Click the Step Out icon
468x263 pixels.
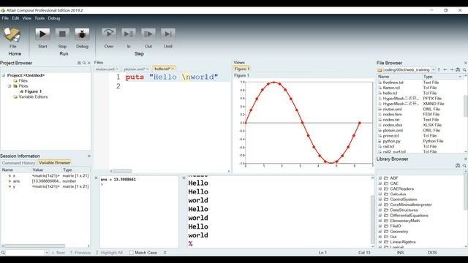pyautogui.click(x=148, y=34)
